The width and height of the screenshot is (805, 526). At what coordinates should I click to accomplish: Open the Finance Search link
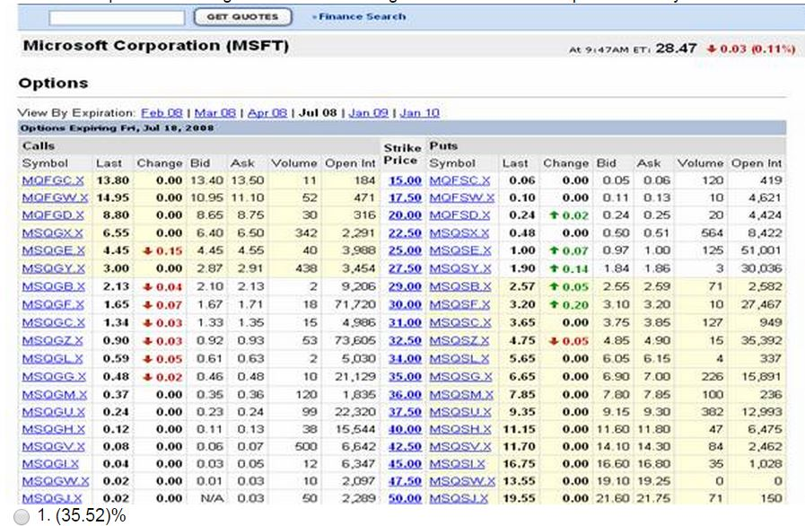(x=362, y=16)
